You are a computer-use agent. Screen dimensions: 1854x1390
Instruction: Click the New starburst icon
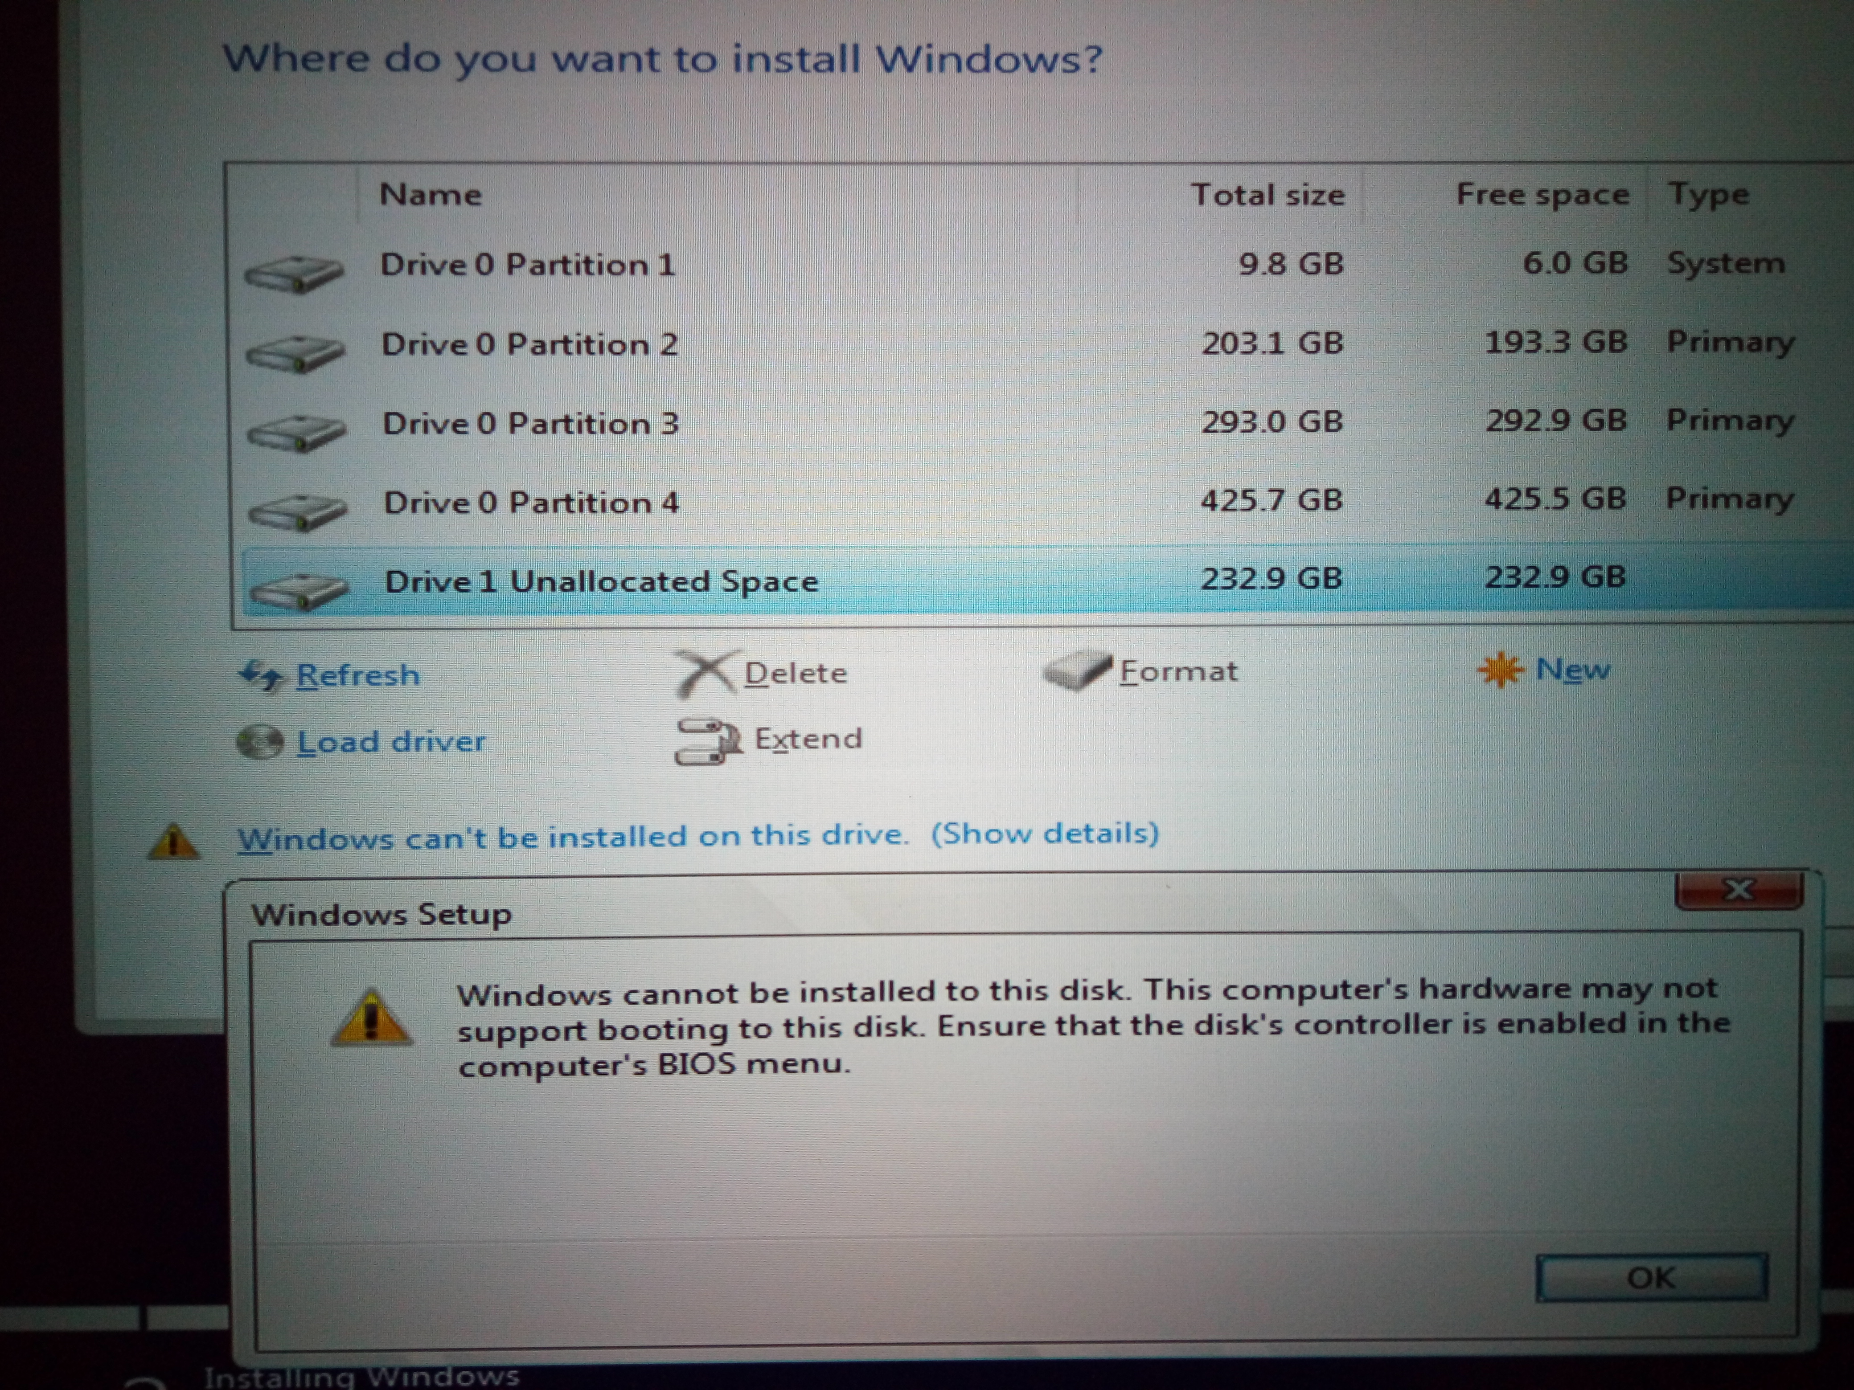1499,670
